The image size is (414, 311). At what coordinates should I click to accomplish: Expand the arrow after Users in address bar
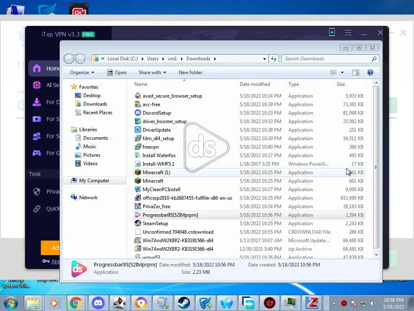[163, 59]
